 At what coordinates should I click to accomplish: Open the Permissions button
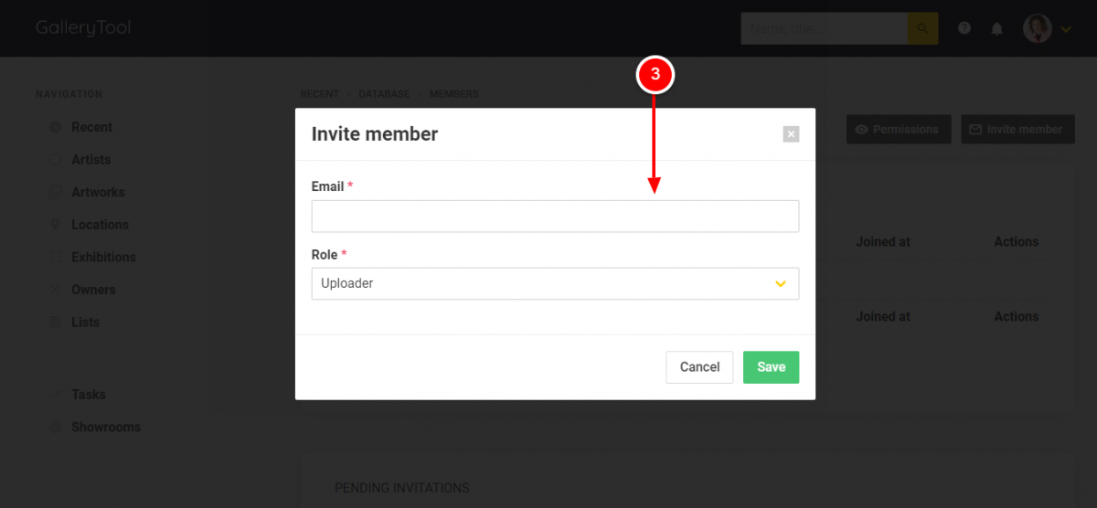click(899, 129)
